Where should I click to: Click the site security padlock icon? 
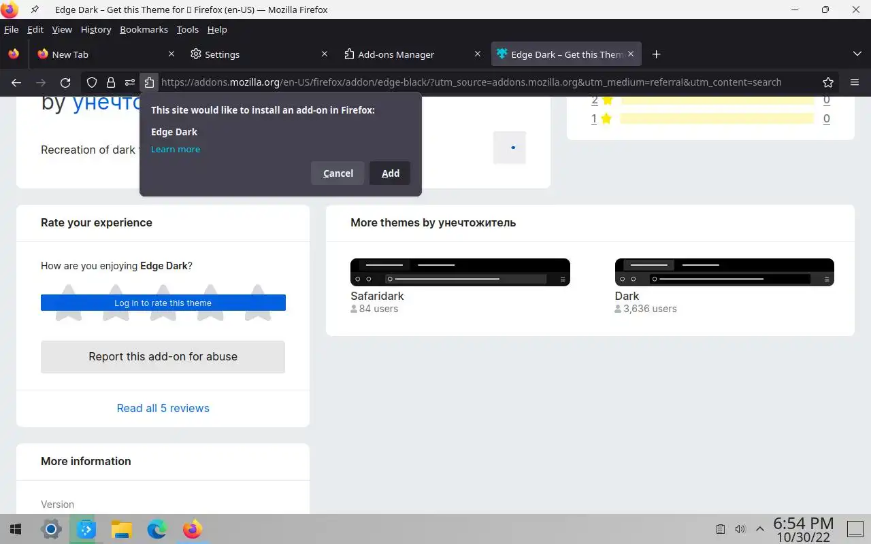point(110,82)
